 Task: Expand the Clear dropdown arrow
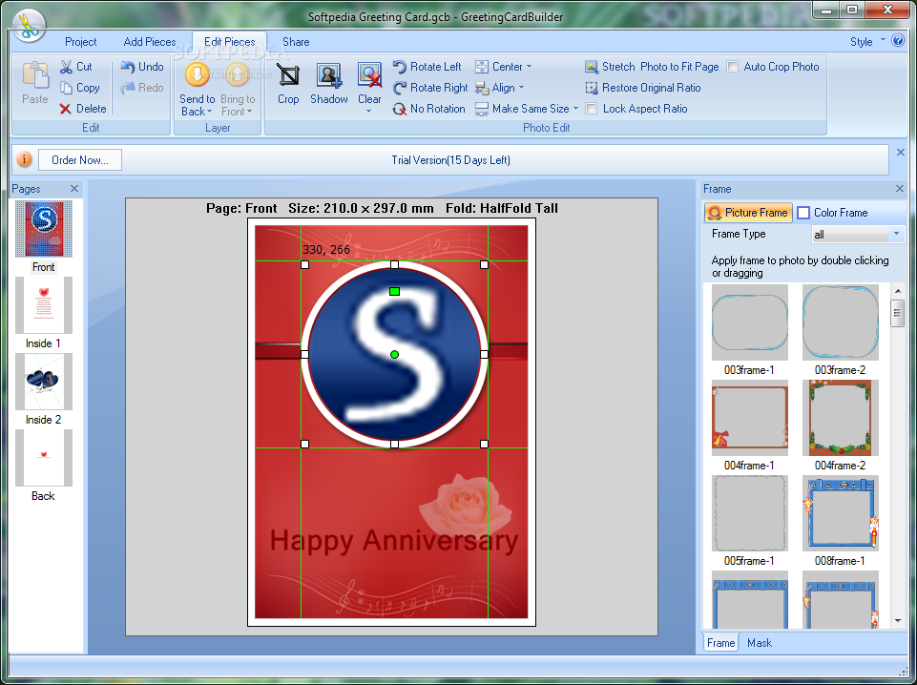[369, 111]
